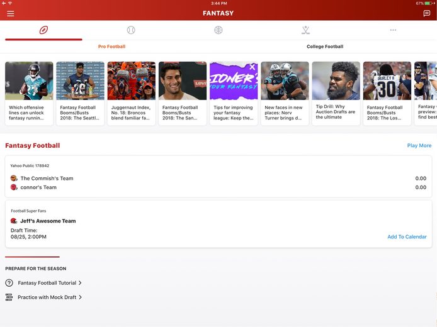Open Tip Drill Auction Drafts article
Screen dimensions: 437x327
click(336, 93)
